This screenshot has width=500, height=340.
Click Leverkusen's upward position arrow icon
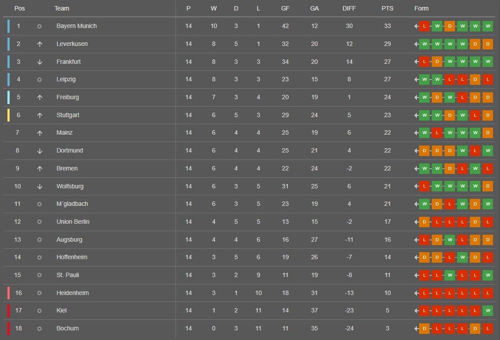[x=39, y=44]
